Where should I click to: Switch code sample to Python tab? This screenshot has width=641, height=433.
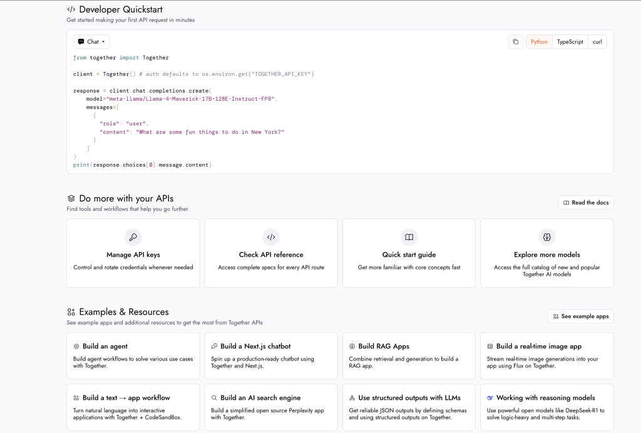pyautogui.click(x=539, y=42)
